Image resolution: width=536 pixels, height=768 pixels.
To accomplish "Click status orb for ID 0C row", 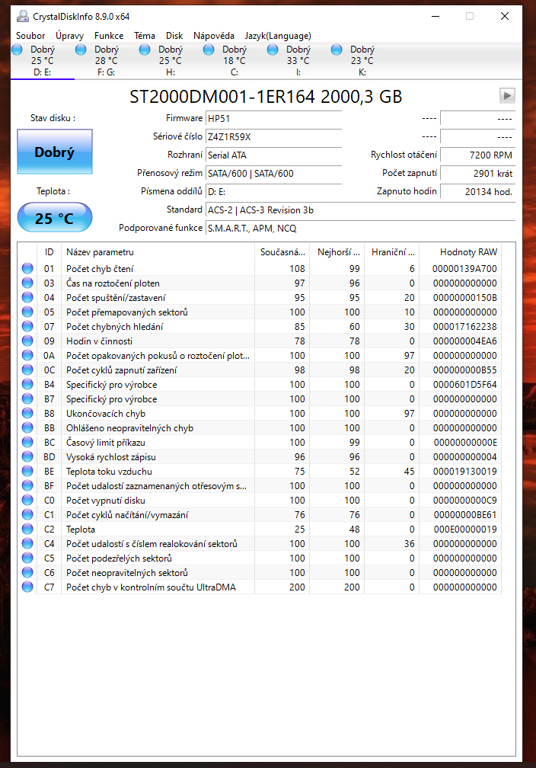I will click(27, 370).
